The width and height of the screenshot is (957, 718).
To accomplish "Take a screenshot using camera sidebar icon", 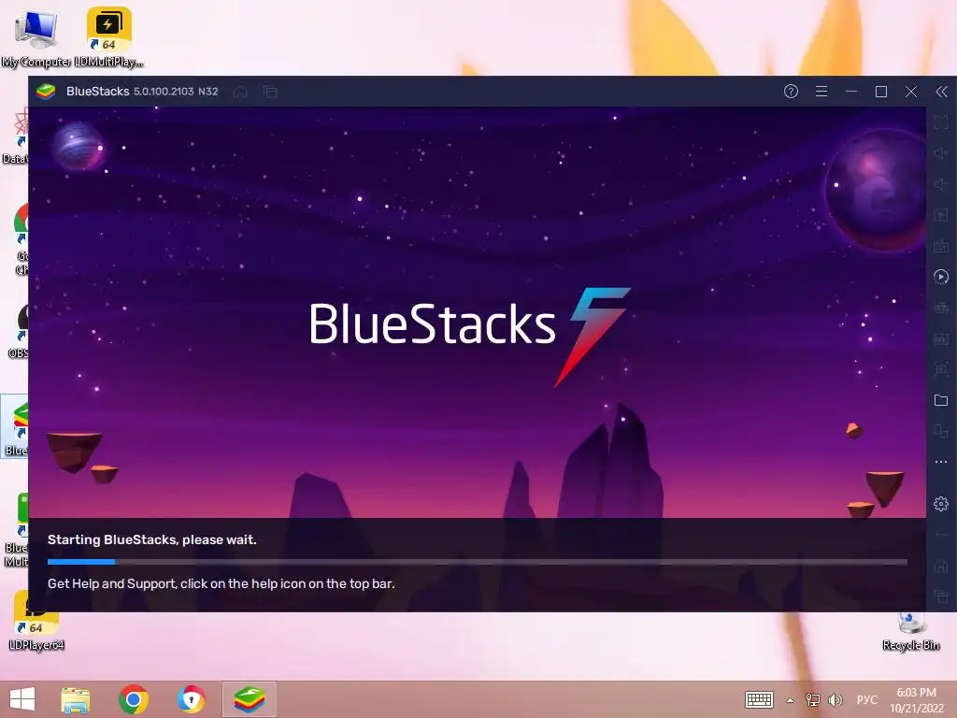I will tap(941, 368).
